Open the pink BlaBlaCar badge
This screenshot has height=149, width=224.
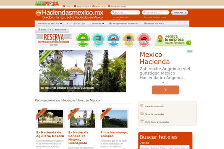[144, 40]
